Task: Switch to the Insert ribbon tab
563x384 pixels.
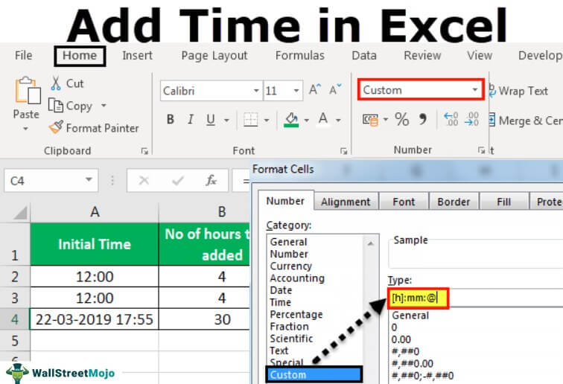Action: point(137,56)
